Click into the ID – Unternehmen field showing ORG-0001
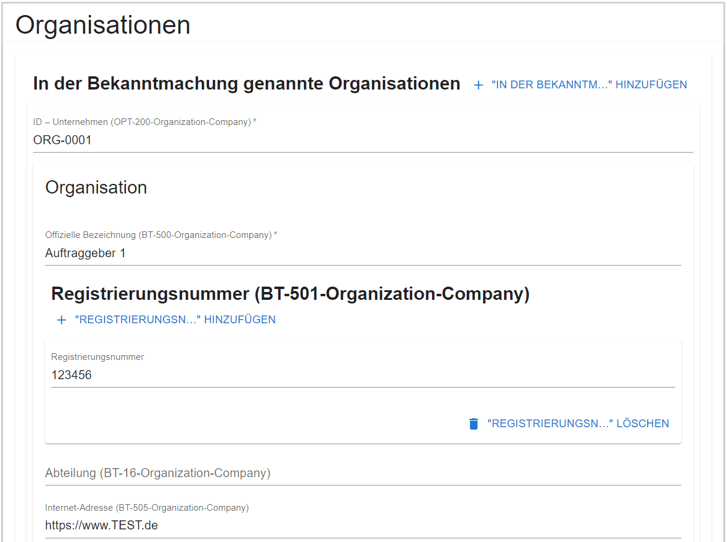The image size is (727, 542). pyautogui.click(x=240, y=140)
